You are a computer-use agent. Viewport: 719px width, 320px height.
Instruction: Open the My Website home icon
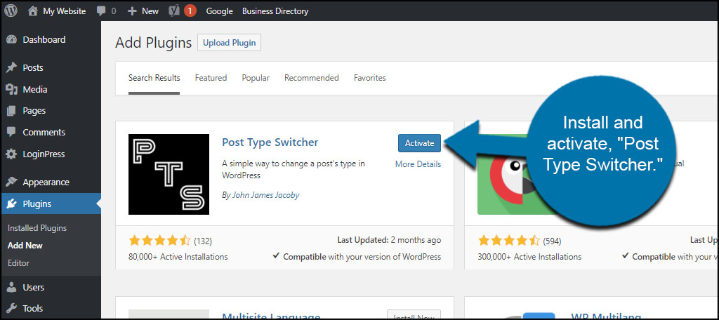coord(32,11)
